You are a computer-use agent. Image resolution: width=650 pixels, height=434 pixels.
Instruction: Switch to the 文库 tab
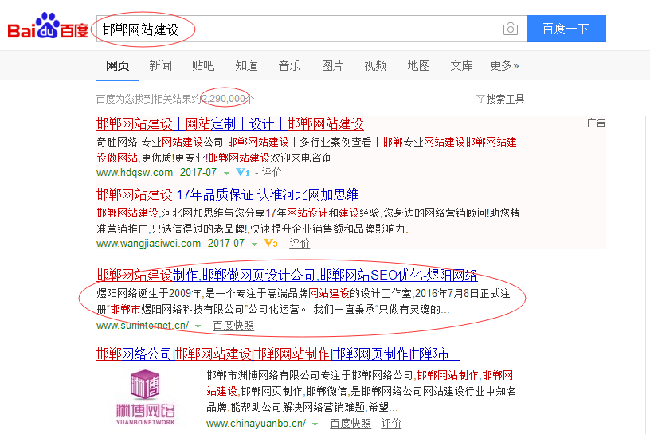point(462,65)
